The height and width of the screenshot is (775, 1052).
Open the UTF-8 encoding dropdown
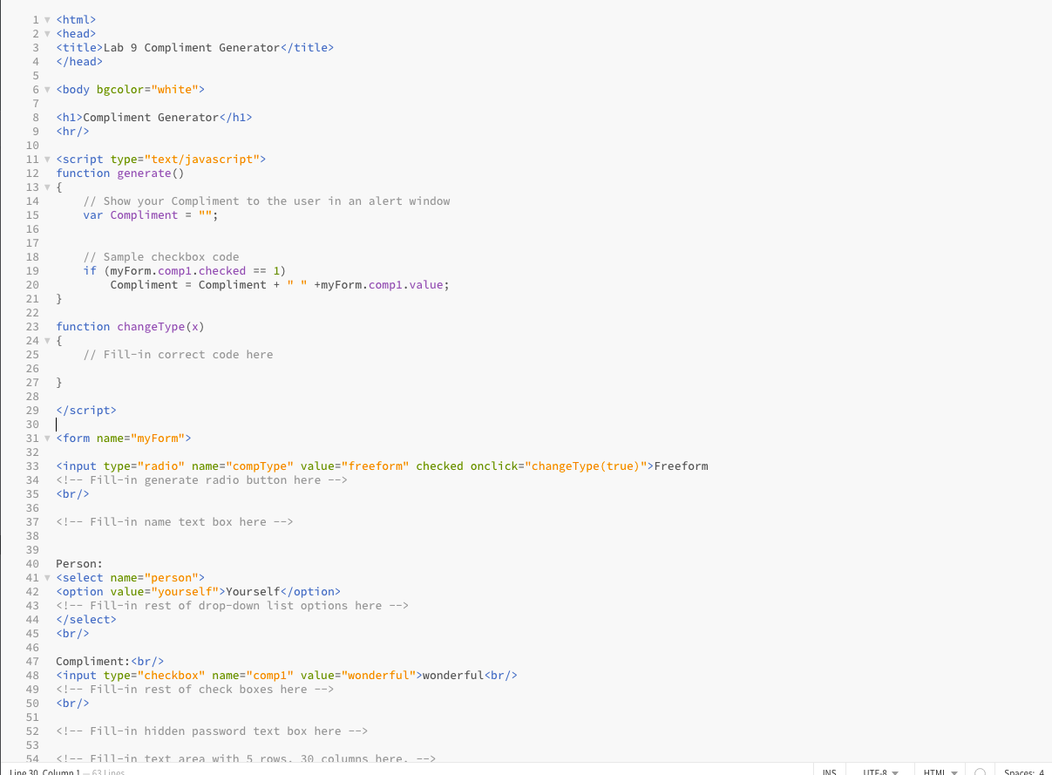coord(879,771)
